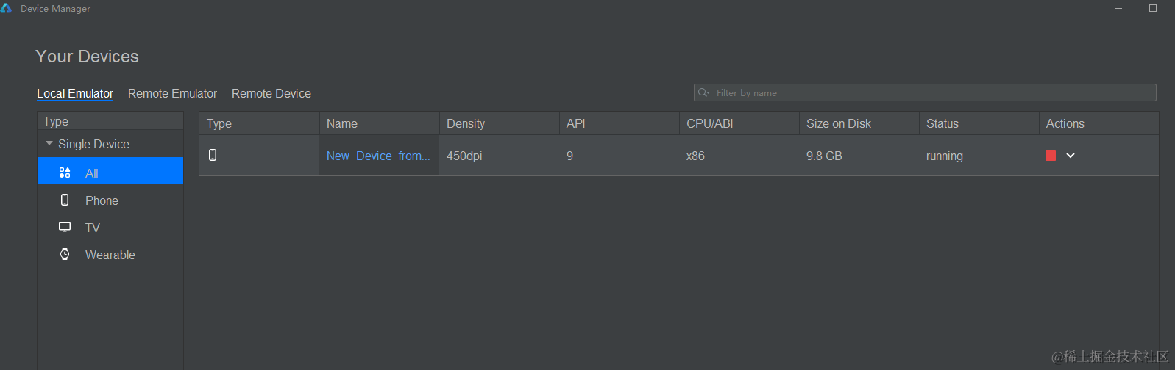The height and width of the screenshot is (370, 1175).
Task: Select the All device category
Action: coord(110,171)
